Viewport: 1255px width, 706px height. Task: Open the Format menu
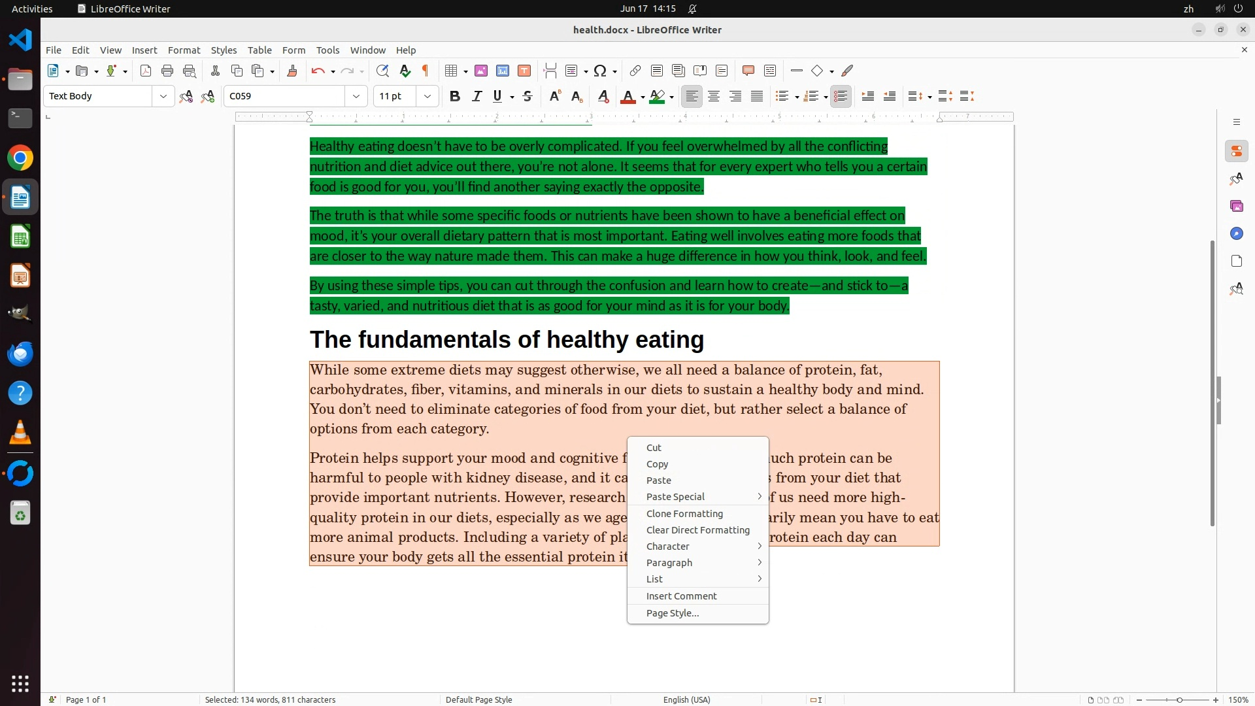[184, 50]
